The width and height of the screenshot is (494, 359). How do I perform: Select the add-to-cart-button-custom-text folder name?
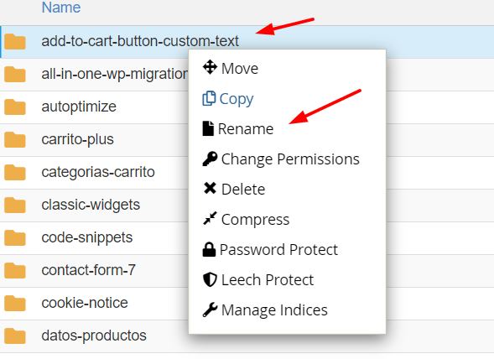pyautogui.click(x=140, y=41)
